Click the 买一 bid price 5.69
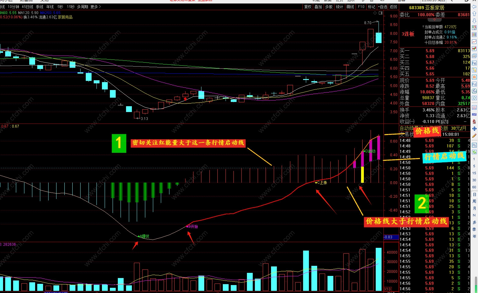478x293 pixels. (x=430, y=51)
